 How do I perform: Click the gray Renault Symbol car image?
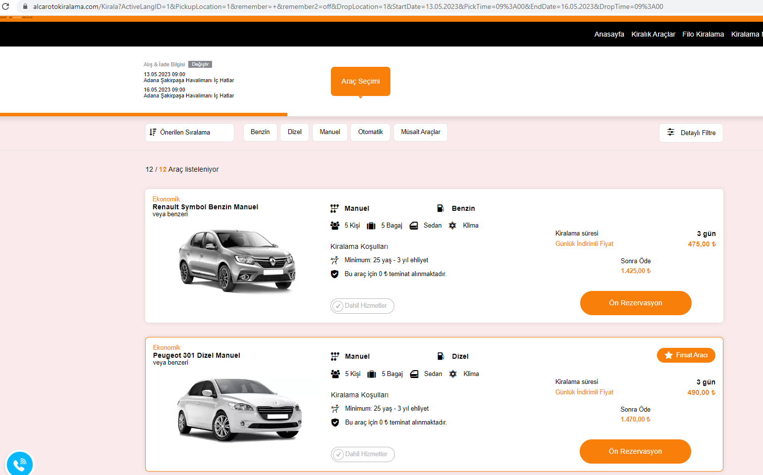[237, 261]
